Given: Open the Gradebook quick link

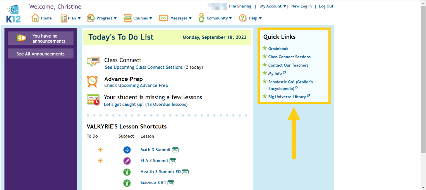Looking at the screenshot, I should pos(278,48).
